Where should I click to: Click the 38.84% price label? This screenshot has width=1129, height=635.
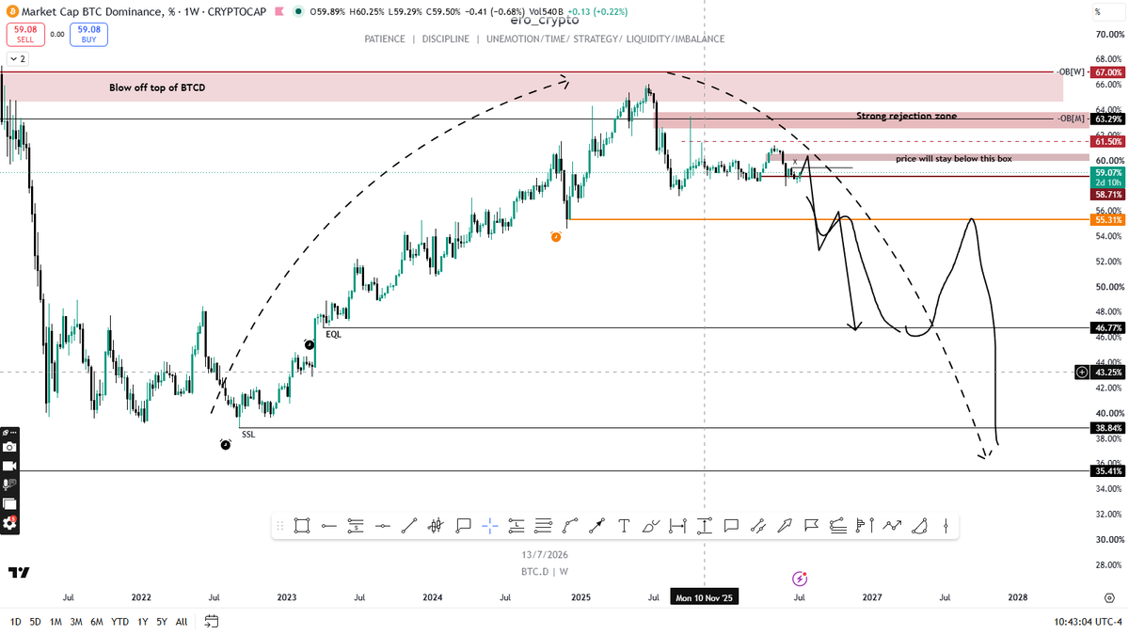click(x=1107, y=427)
